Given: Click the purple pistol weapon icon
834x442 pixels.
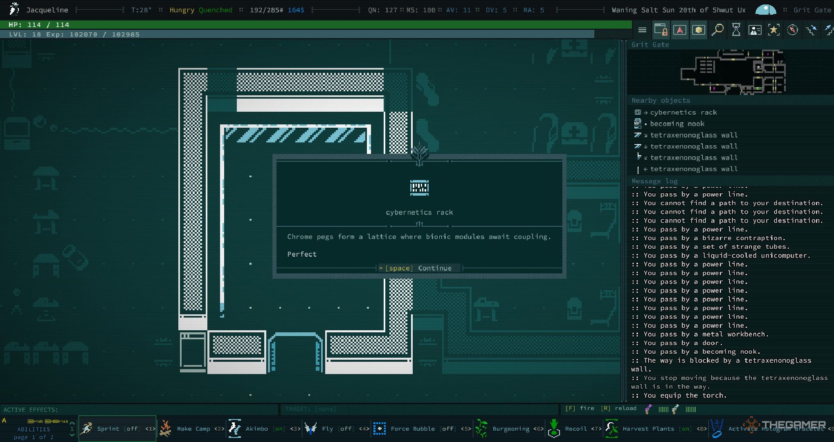Looking at the screenshot, I should pyautogui.click(x=648, y=409).
